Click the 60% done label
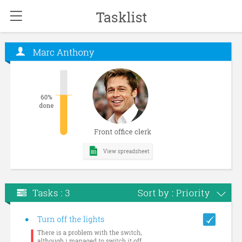The image size is (242, 242). click(46, 102)
